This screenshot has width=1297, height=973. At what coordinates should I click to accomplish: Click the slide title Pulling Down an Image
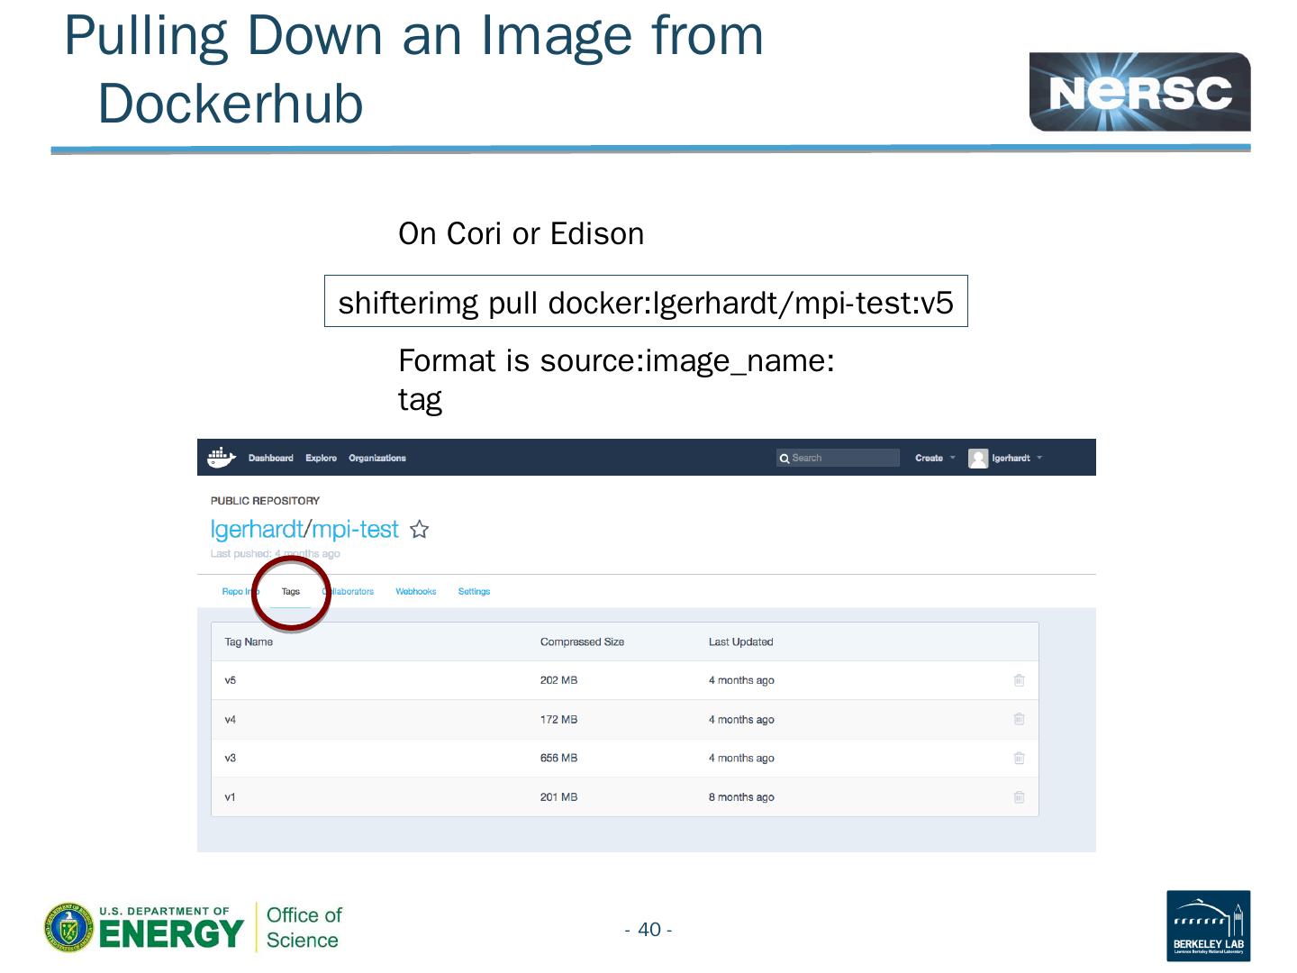tap(413, 69)
